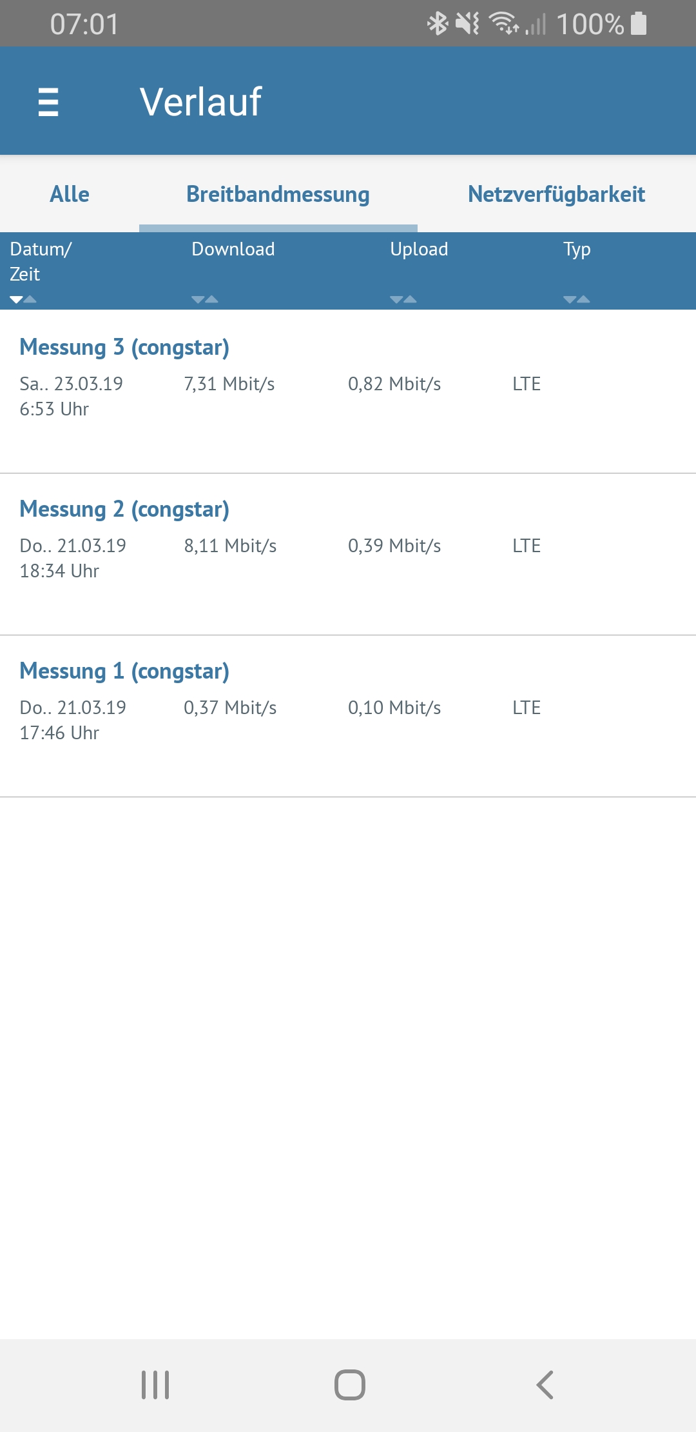Viewport: 696px width, 1432px height.
Task: Tap the Download column header label
Action: [x=233, y=250]
